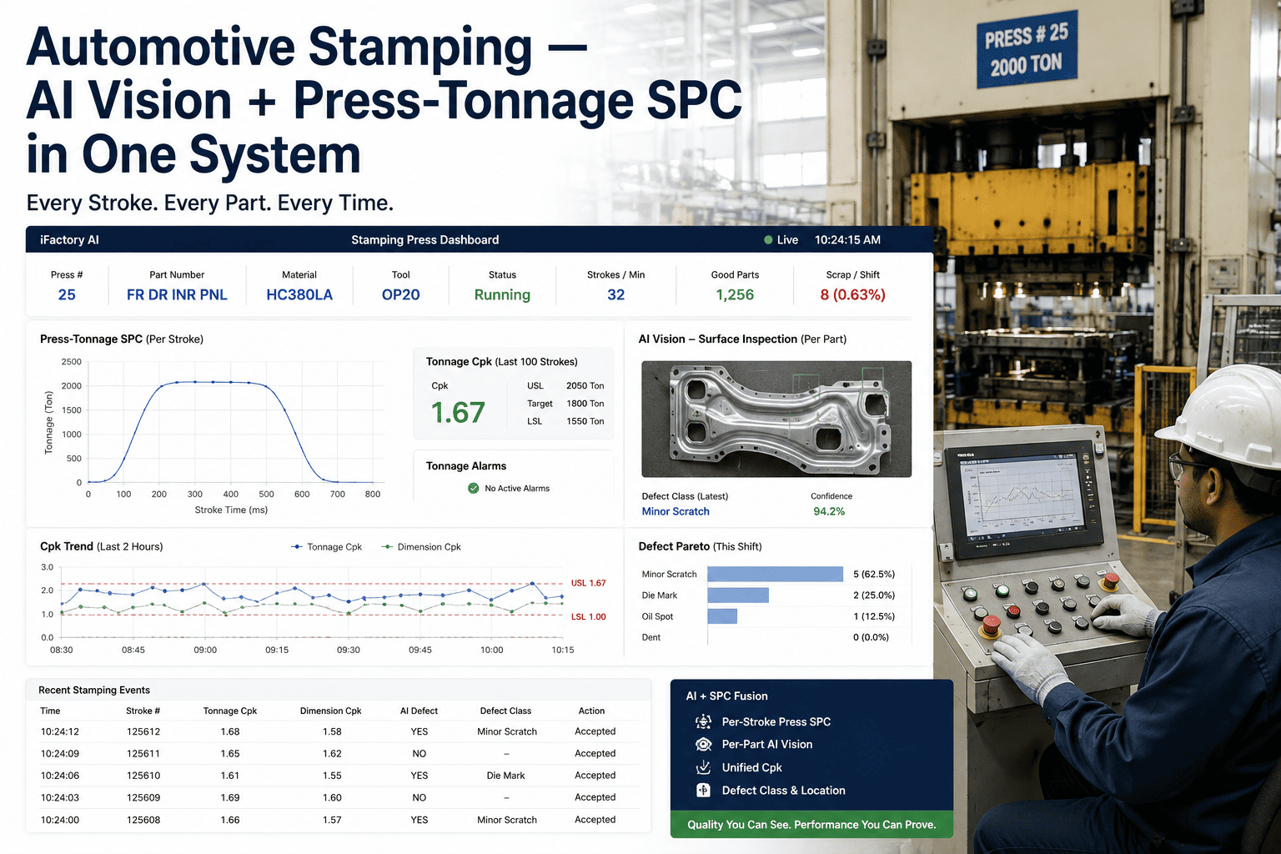Screen dimensions: 1281x854
Task: Click the 10:24:03 event time
Action: pos(60,798)
